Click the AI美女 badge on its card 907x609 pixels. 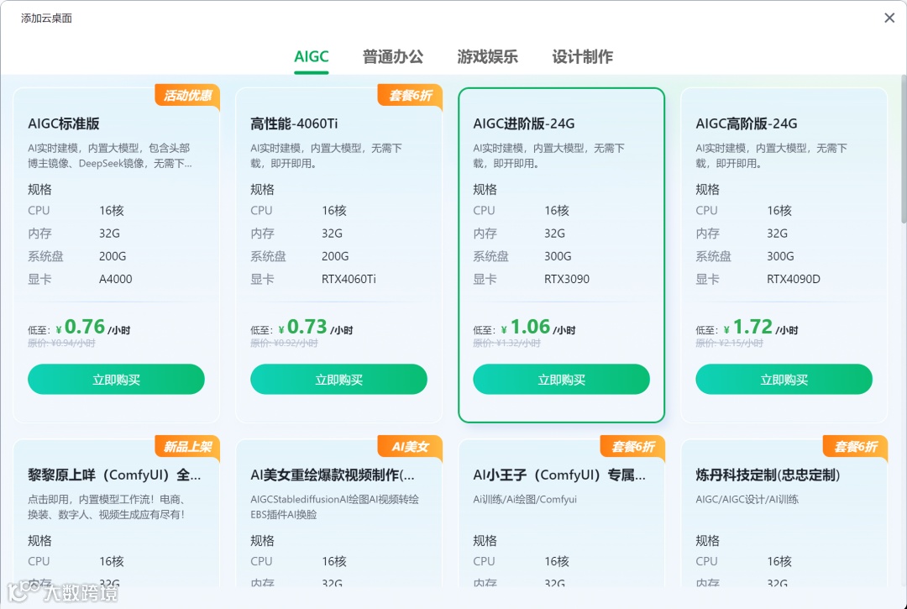410,447
